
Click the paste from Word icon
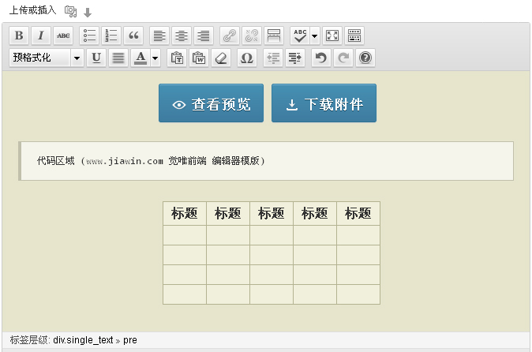(199, 58)
